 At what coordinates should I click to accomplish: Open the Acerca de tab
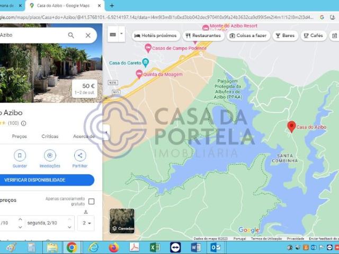[84, 137]
